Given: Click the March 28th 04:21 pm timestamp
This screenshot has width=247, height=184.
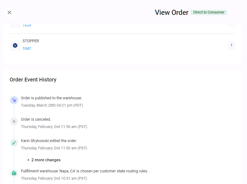Looking at the screenshot, I should click(x=52, y=105).
